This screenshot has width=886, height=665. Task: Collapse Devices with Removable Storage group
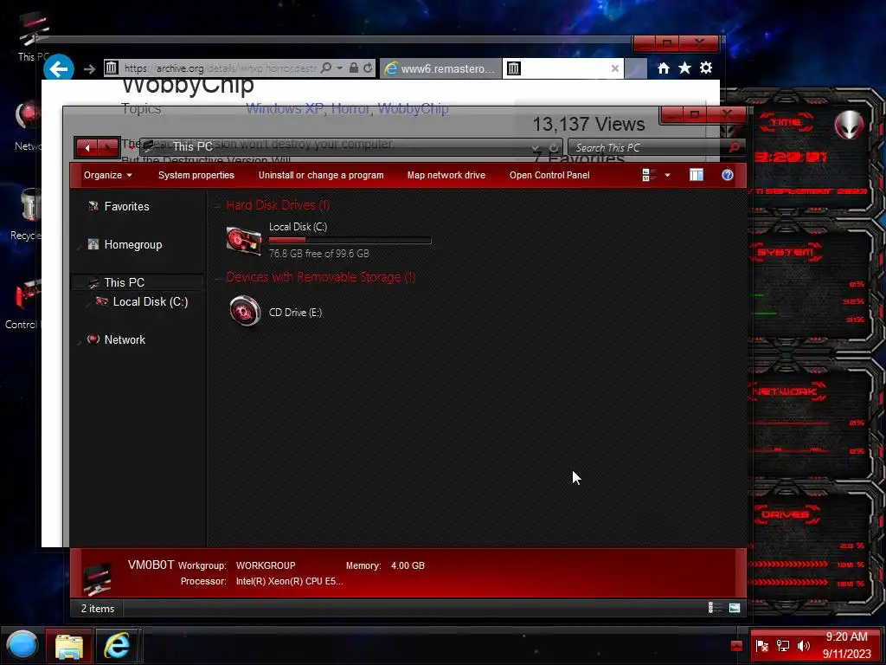click(x=217, y=278)
